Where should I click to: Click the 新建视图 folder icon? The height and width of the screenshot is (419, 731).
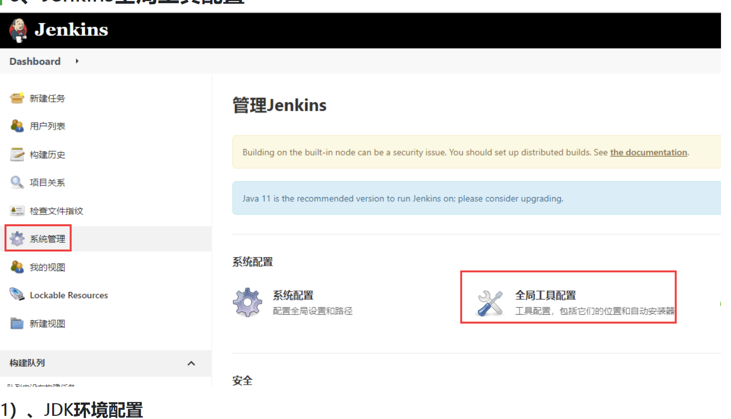17,323
